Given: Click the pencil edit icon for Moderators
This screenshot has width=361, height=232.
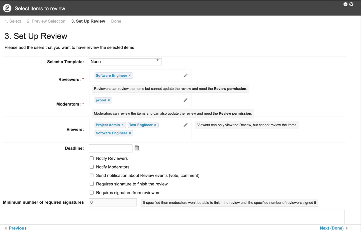Looking at the screenshot, I should (186, 100).
